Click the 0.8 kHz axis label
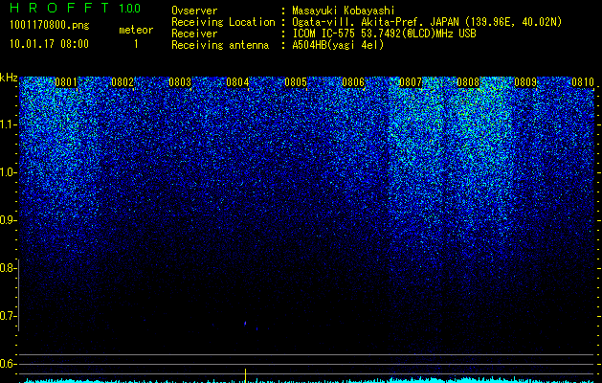602x383 pixels. coord(7,268)
